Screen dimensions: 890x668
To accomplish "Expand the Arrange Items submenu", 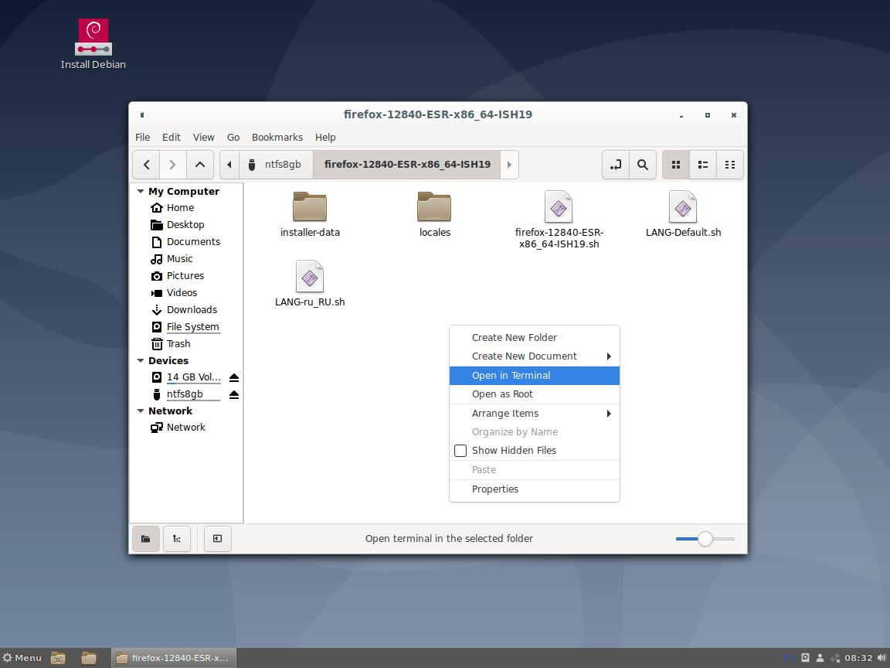I will [534, 414].
